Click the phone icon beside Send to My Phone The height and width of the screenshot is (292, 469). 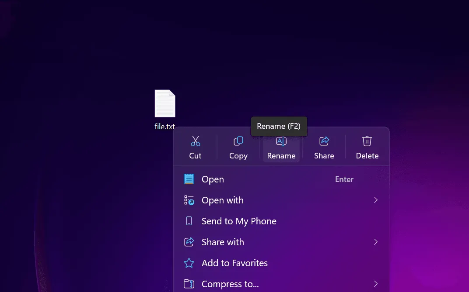click(189, 221)
